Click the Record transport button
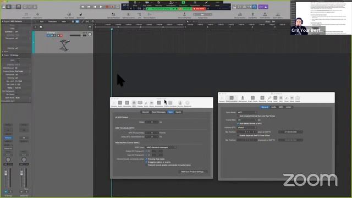The width and height of the screenshot is (352, 198). coord(107,7)
